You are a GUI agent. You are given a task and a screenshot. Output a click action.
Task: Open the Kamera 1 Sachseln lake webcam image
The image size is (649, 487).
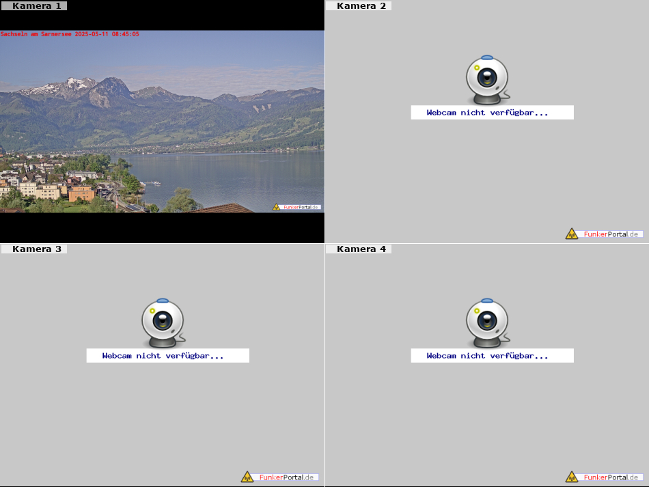(163, 121)
